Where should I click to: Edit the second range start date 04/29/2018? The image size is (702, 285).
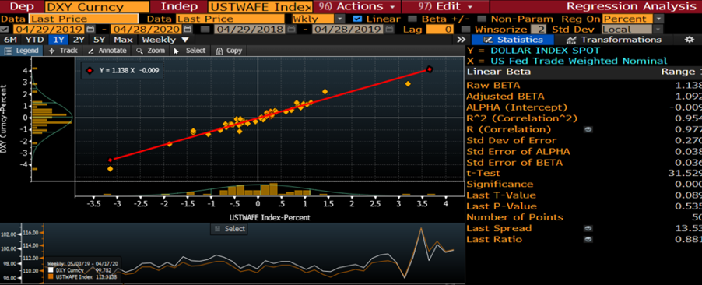click(x=249, y=29)
